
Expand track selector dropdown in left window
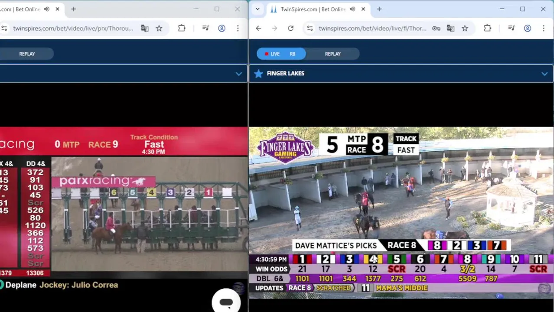point(238,74)
